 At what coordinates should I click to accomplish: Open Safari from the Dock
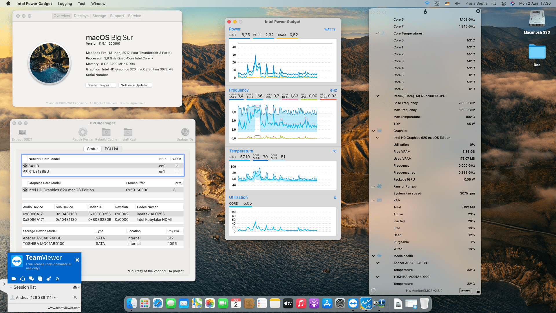[158, 303]
